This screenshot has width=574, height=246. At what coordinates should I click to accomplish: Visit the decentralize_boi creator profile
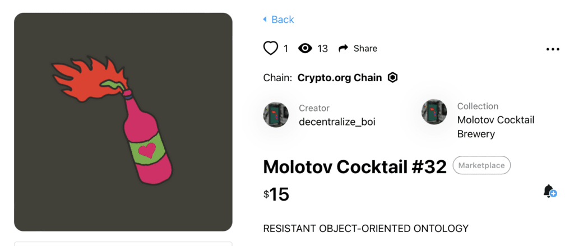tap(337, 121)
